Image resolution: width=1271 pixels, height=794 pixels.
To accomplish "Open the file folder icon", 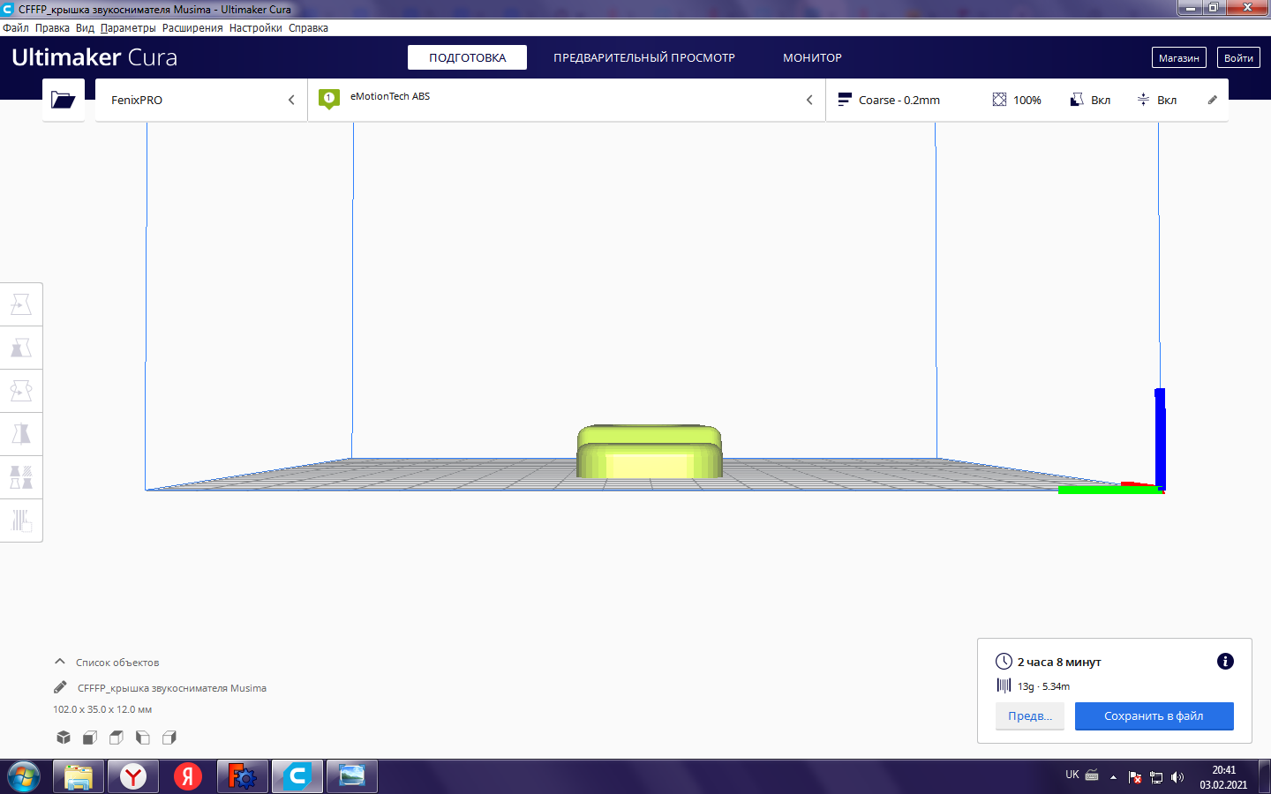I will 64,100.
